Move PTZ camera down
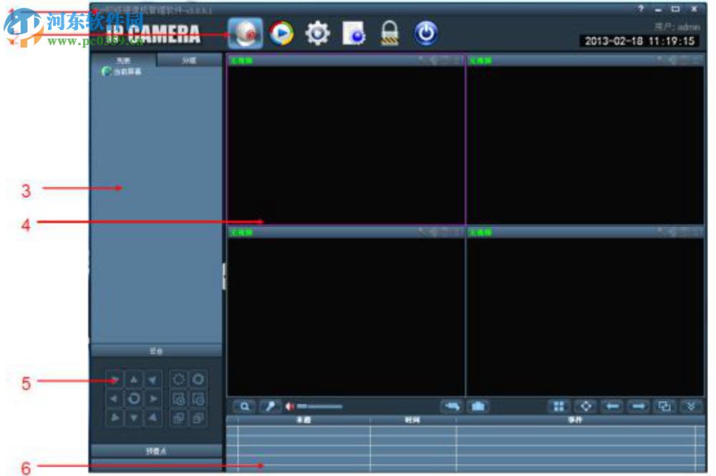The image size is (716, 476). pos(134,417)
